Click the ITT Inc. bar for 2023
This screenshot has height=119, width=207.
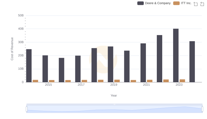tap(182, 81)
